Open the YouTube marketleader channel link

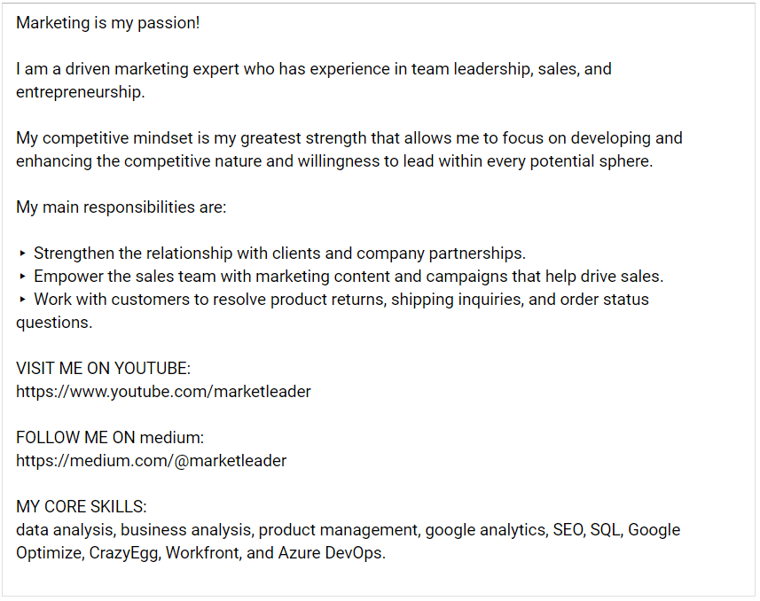tap(163, 391)
